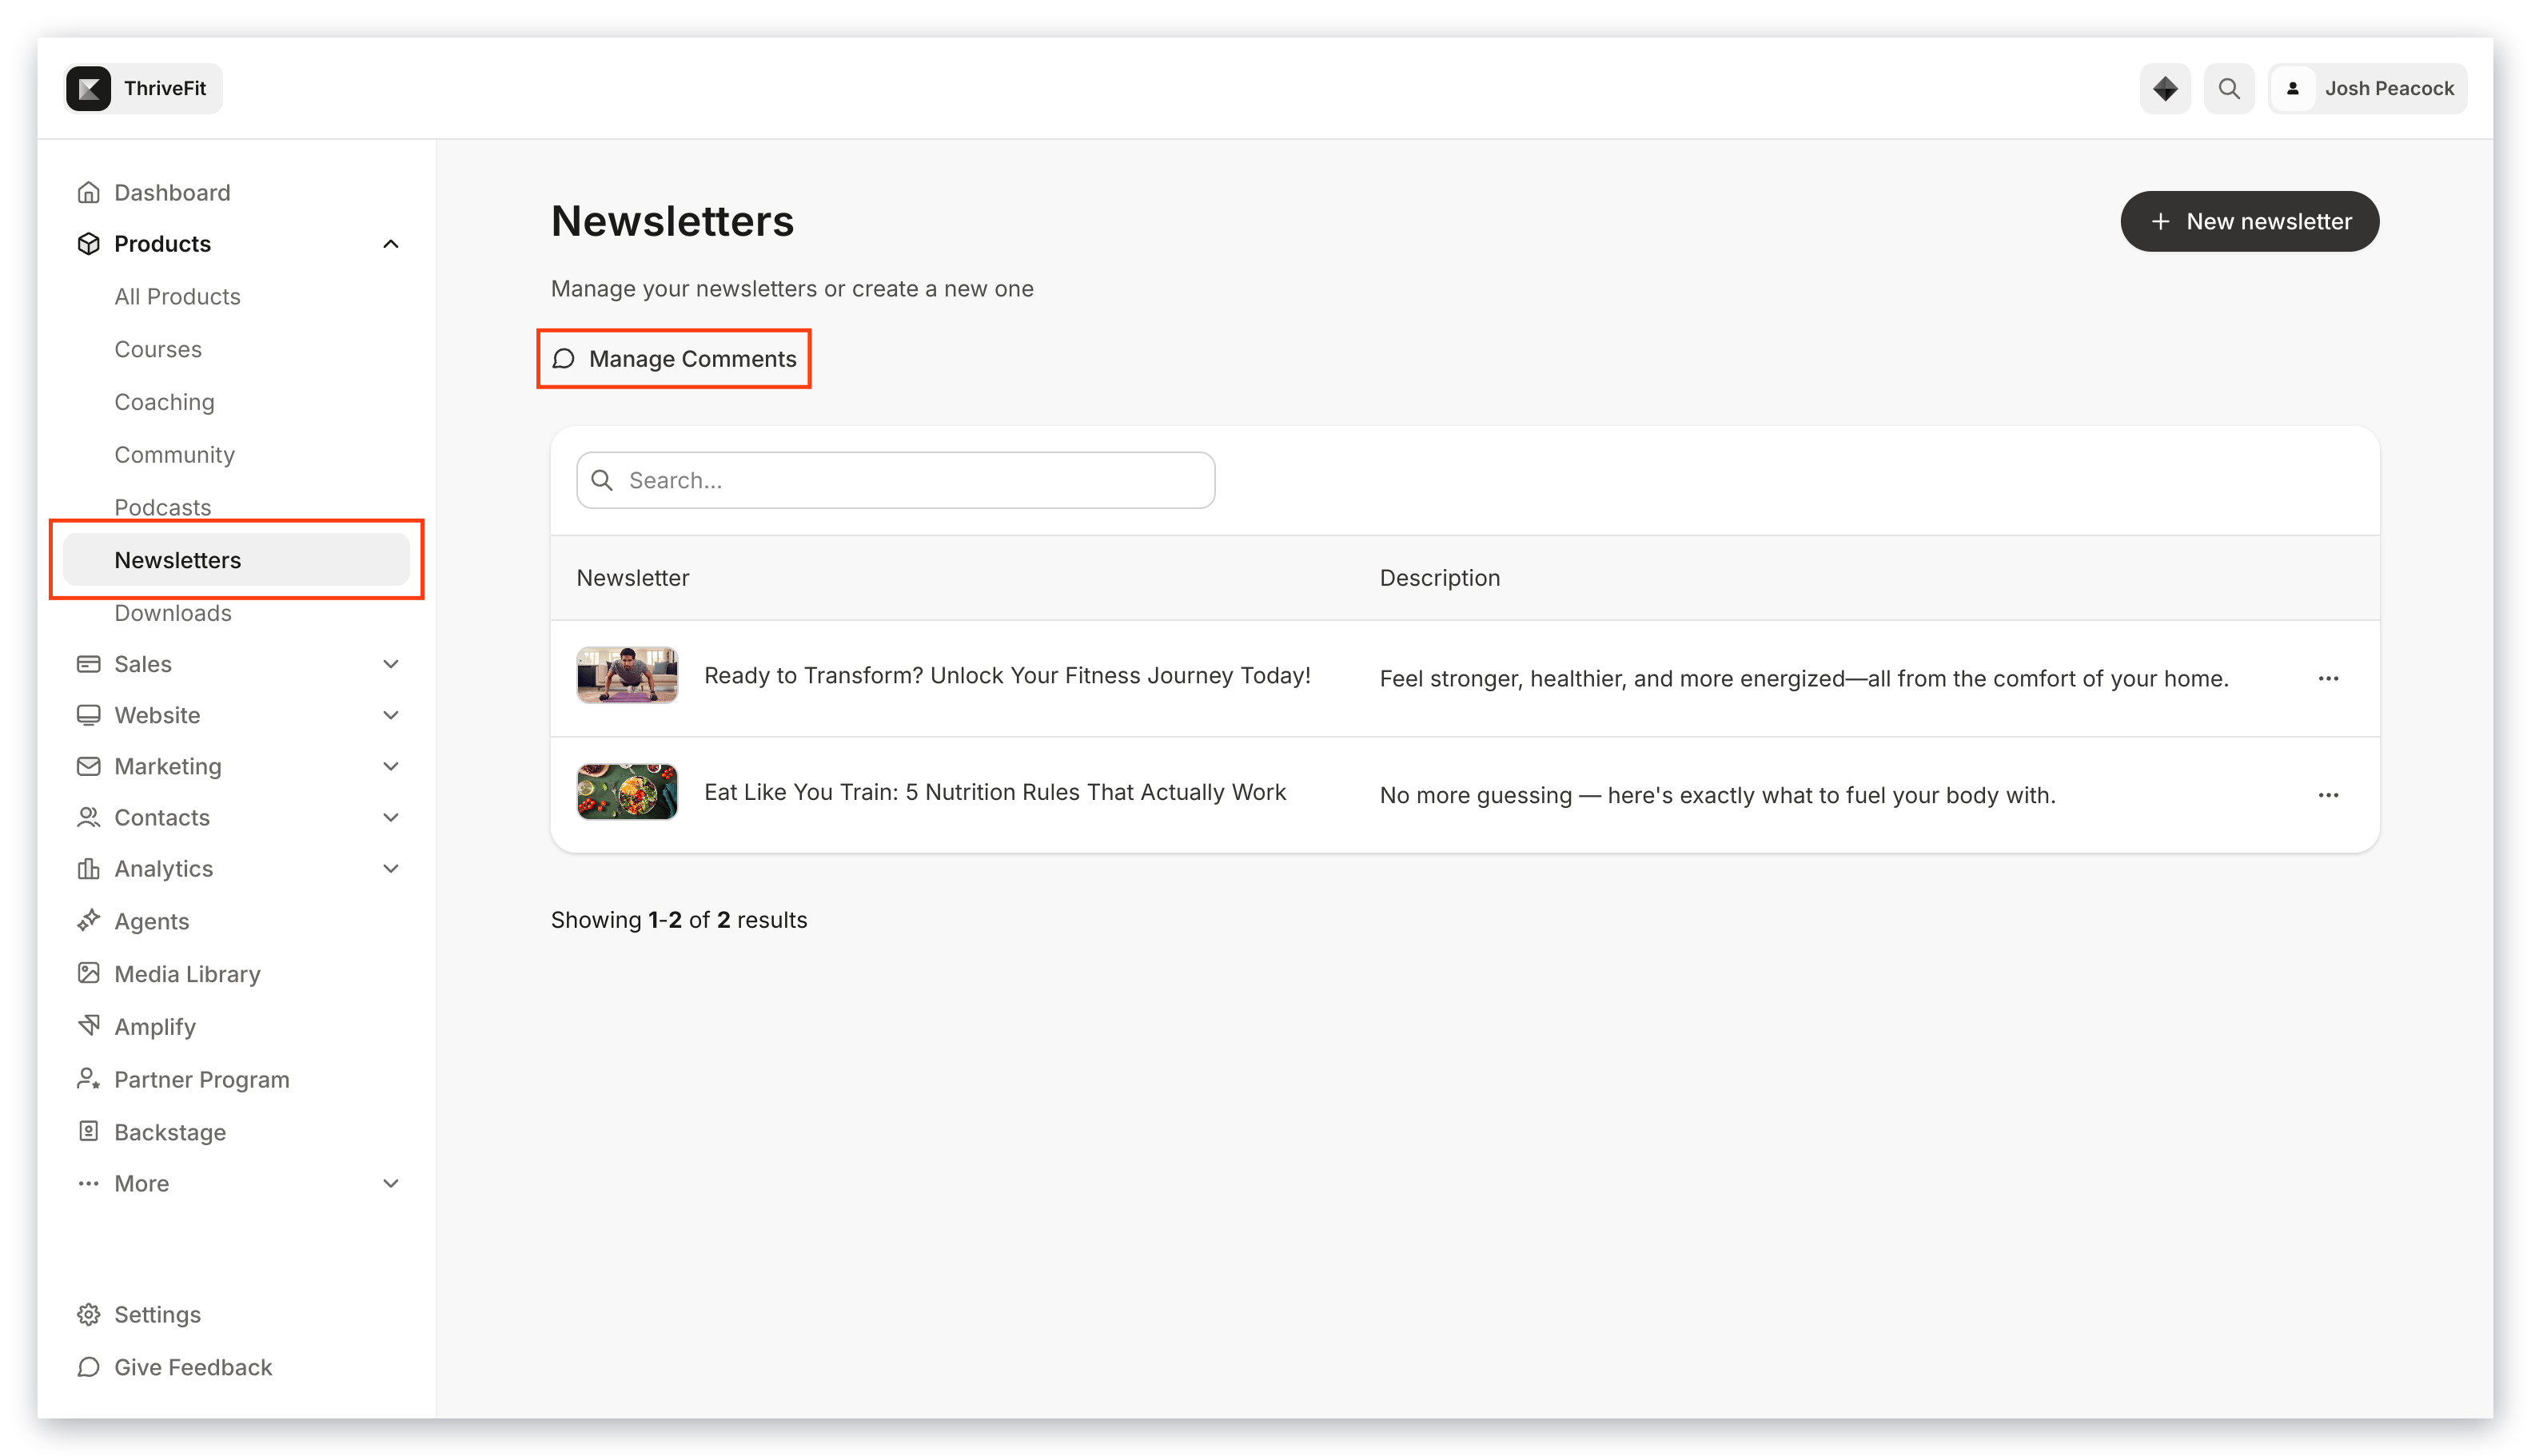Go to Courses in sidebar

tap(158, 349)
